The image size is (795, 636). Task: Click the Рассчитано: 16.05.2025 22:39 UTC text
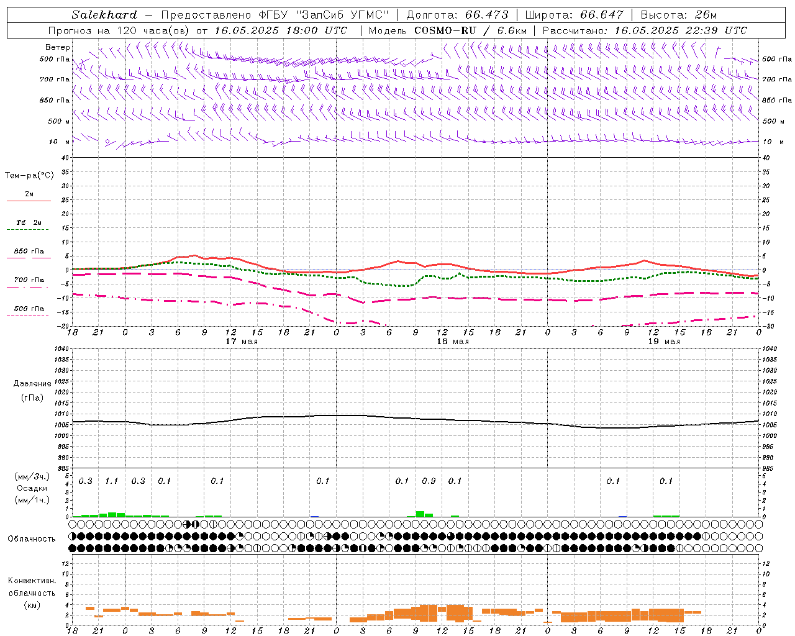point(645,30)
